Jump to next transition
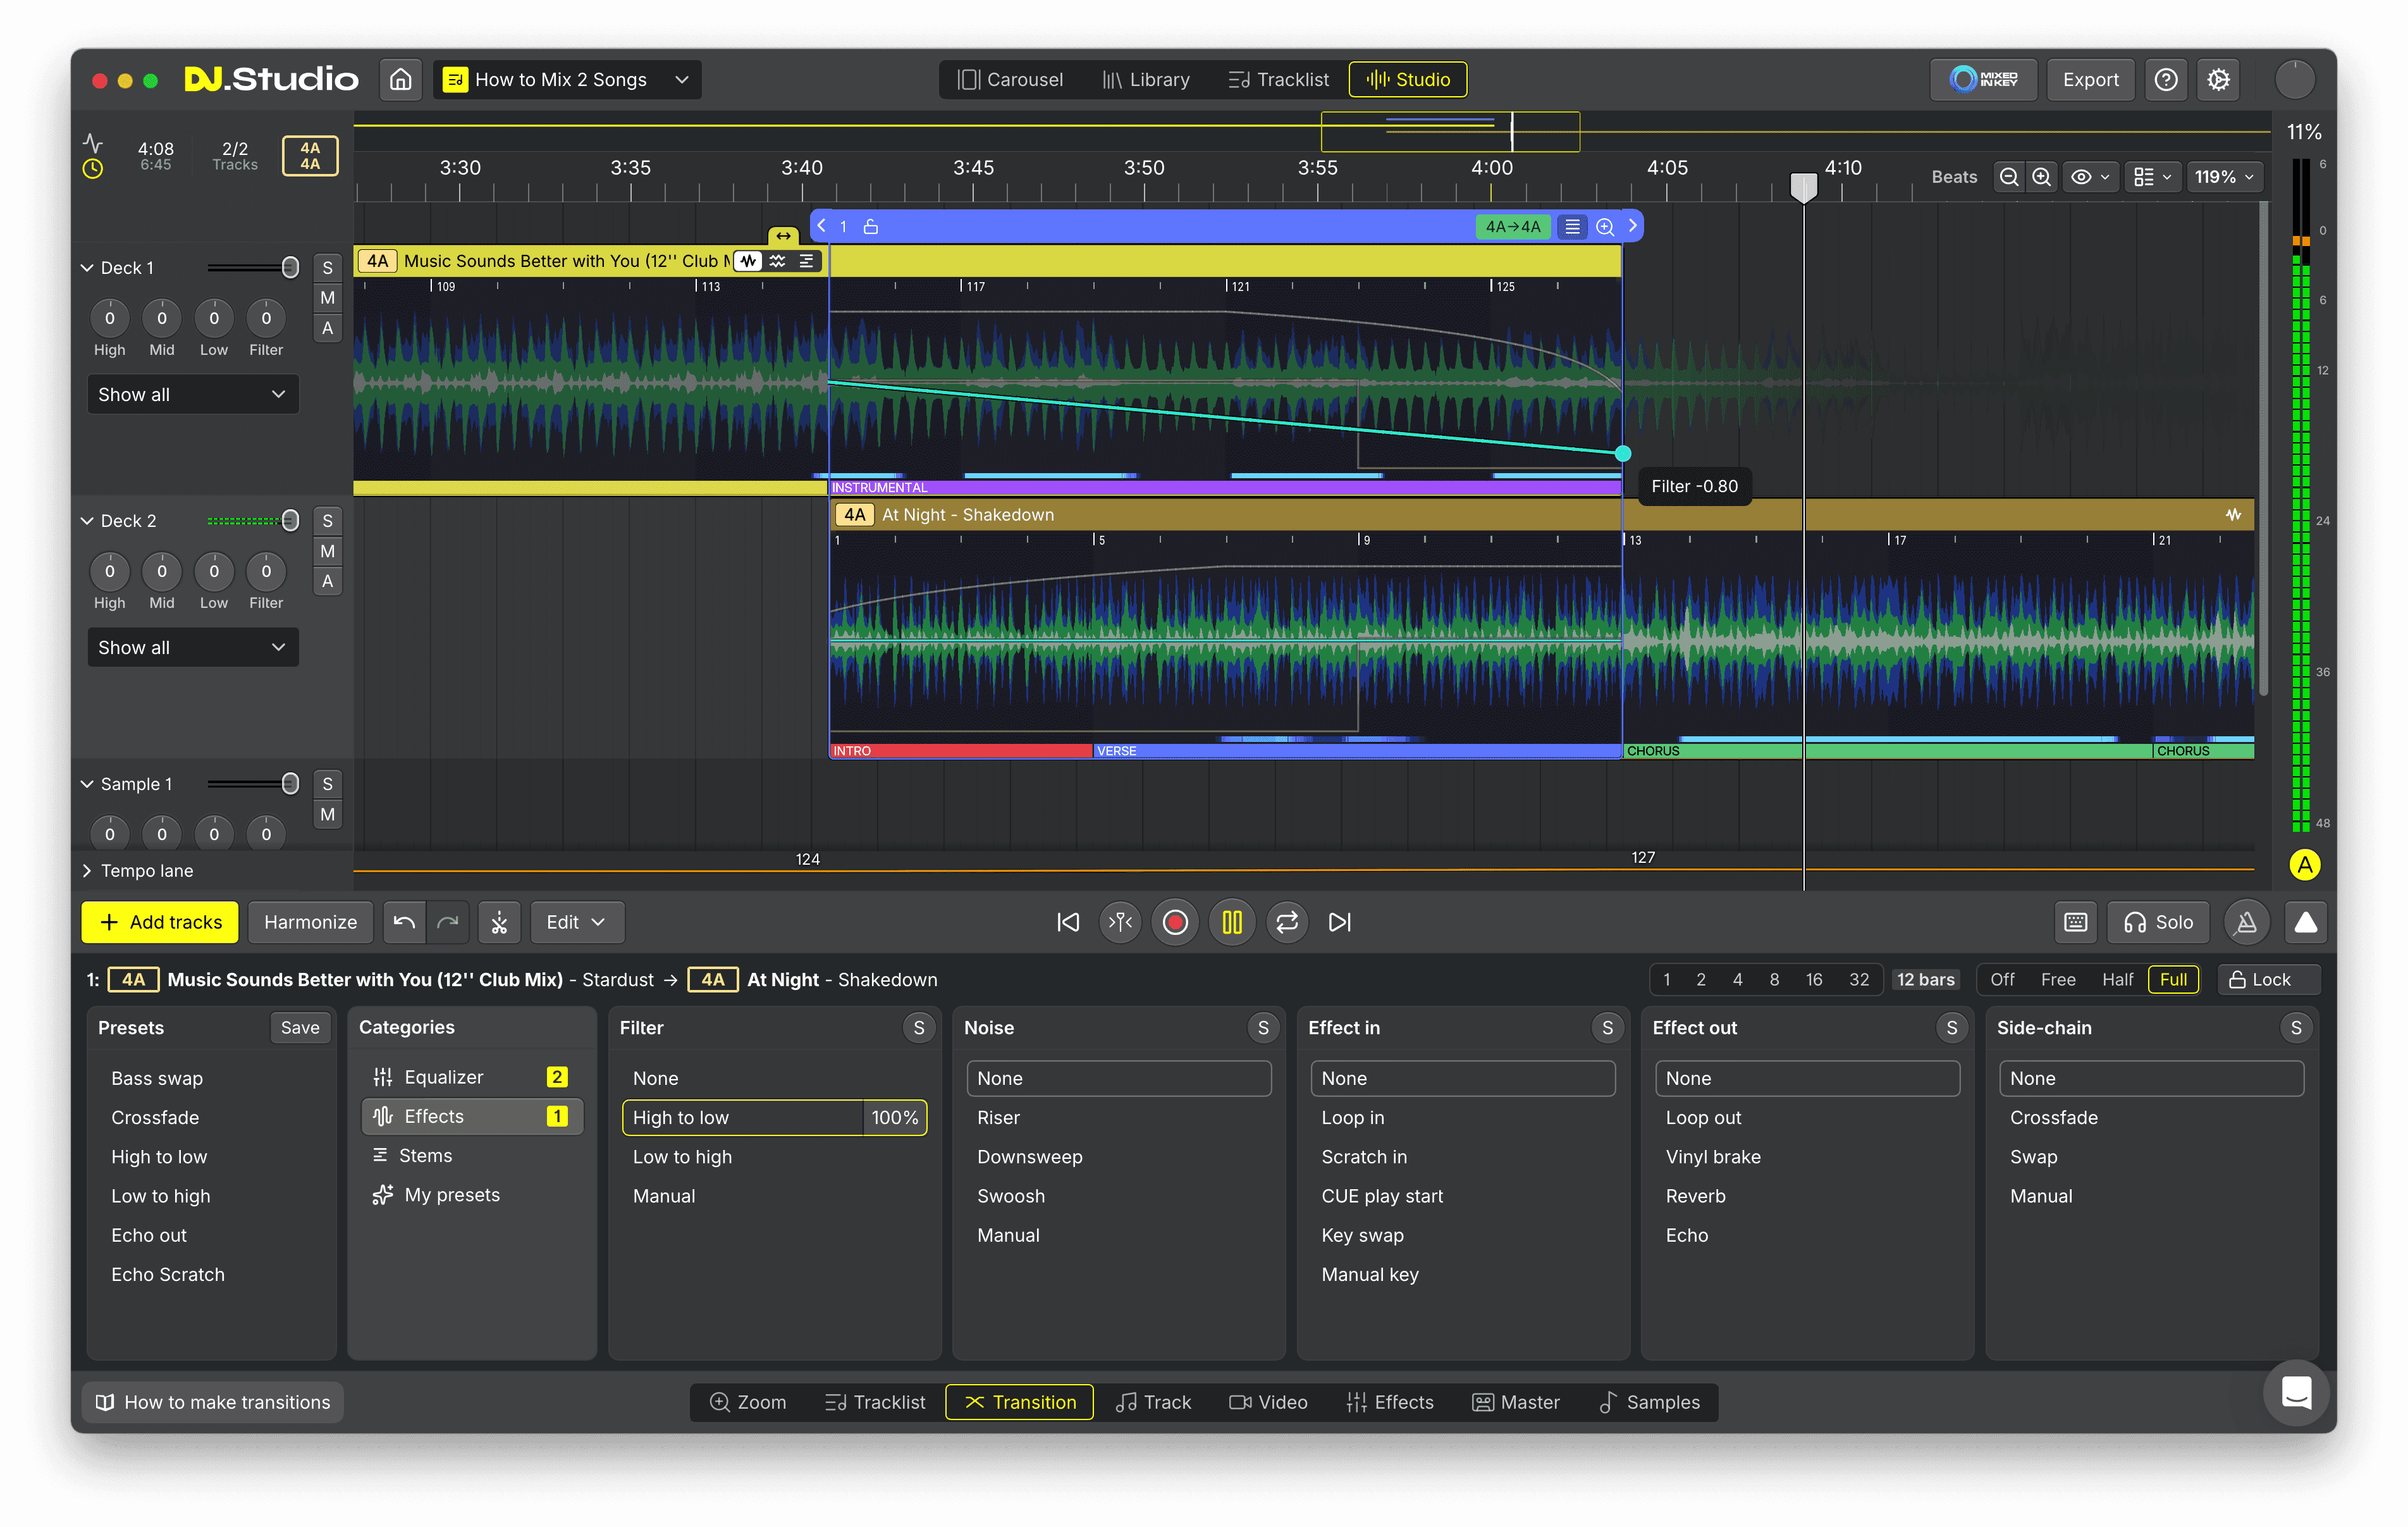The width and height of the screenshot is (2408, 1527). click(x=1340, y=922)
